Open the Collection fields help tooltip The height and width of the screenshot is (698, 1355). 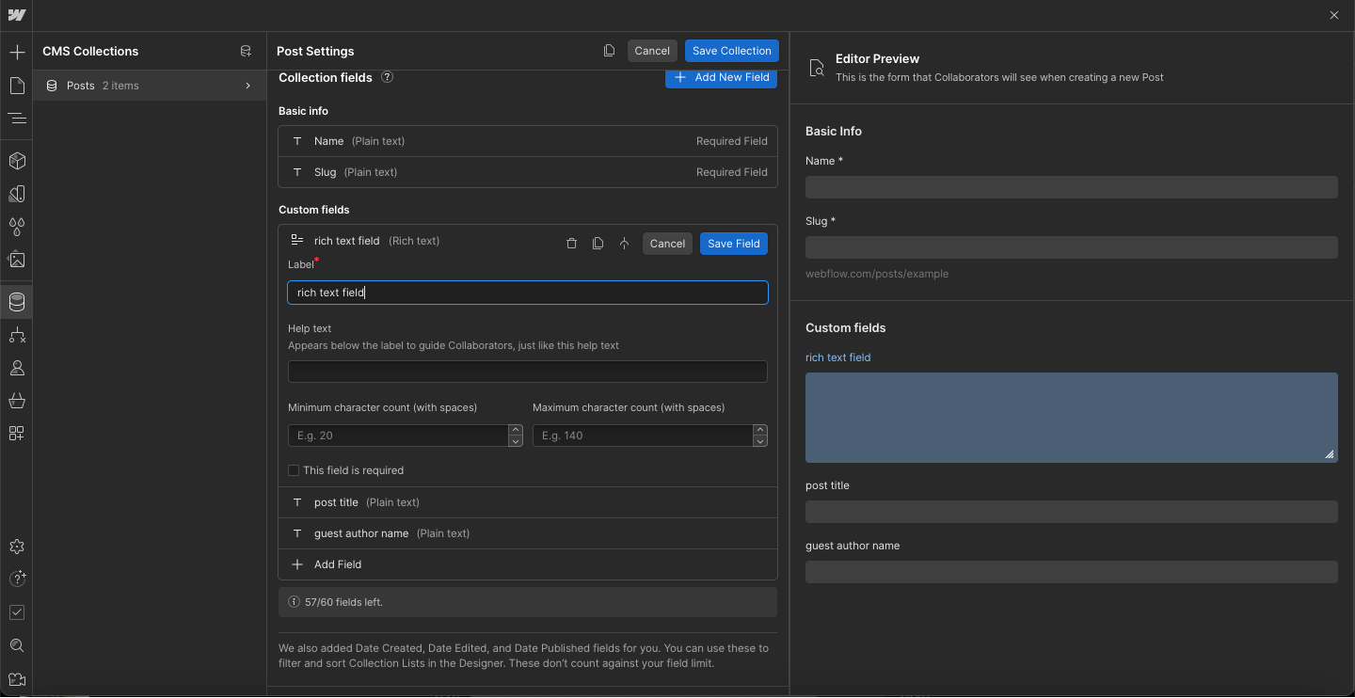387,77
